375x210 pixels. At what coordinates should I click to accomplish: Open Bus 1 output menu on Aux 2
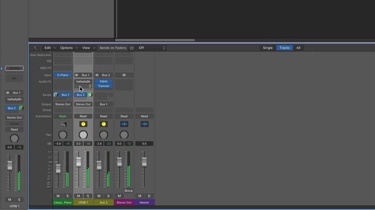coord(104,104)
